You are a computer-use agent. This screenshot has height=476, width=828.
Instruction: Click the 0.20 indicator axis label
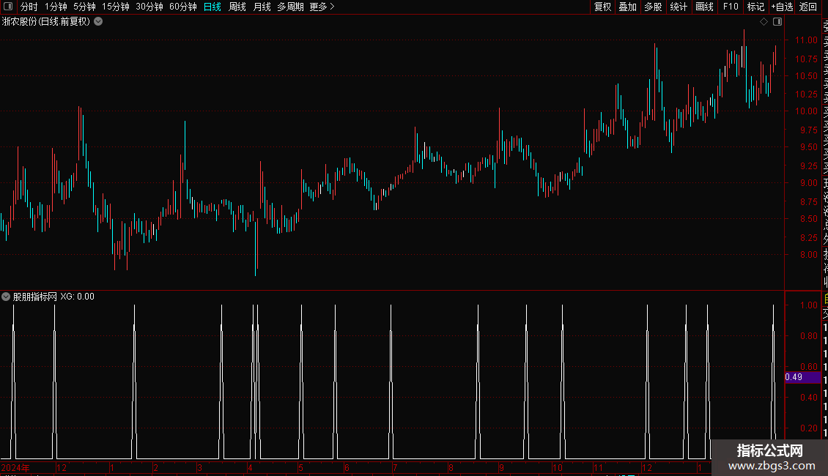tap(808, 428)
